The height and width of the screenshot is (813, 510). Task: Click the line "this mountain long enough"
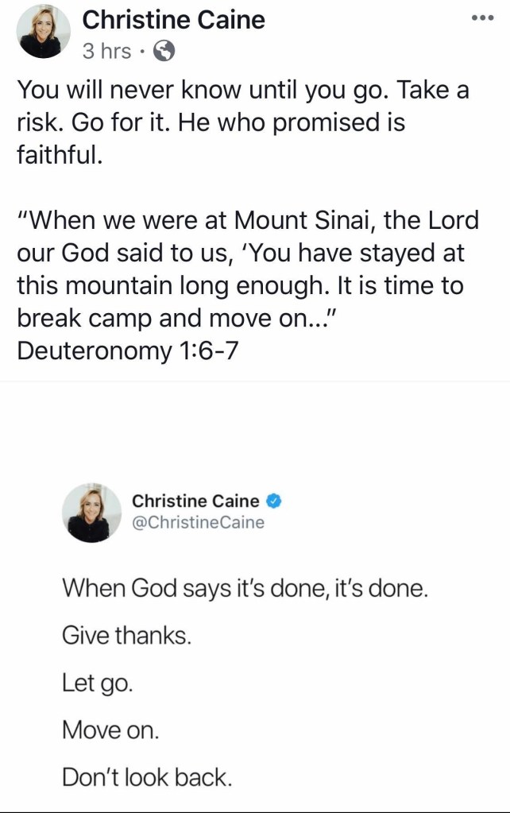coord(240,285)
